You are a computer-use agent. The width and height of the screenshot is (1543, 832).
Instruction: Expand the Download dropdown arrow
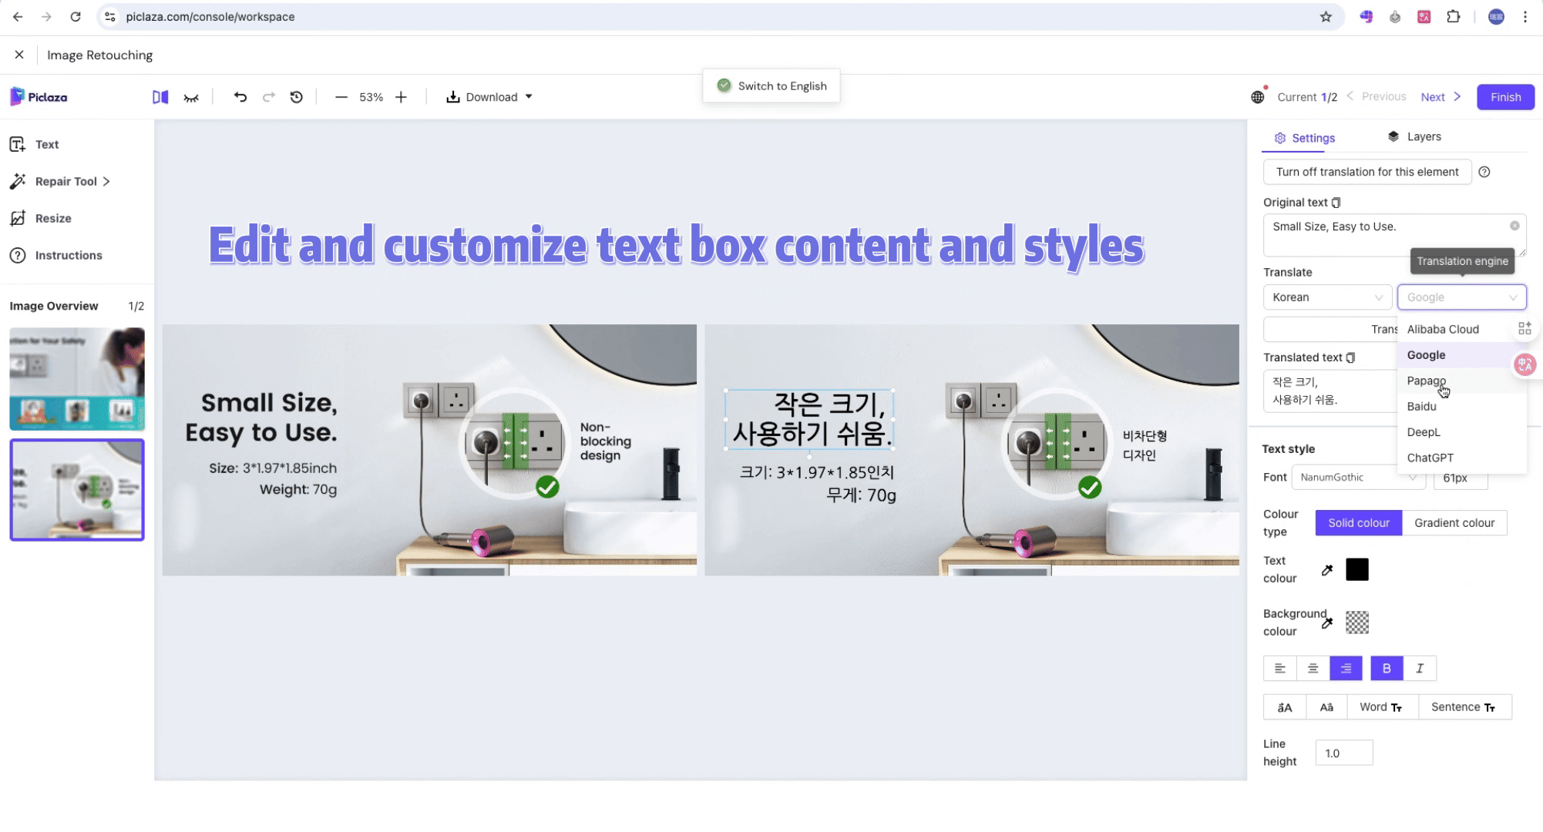529,97
